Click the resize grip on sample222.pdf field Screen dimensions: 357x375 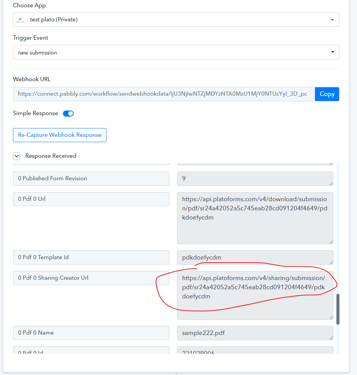tap(331, 338)
